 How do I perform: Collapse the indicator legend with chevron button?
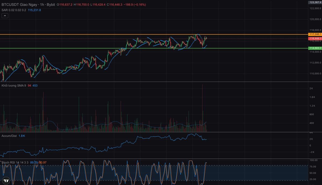tap(5, 16)
